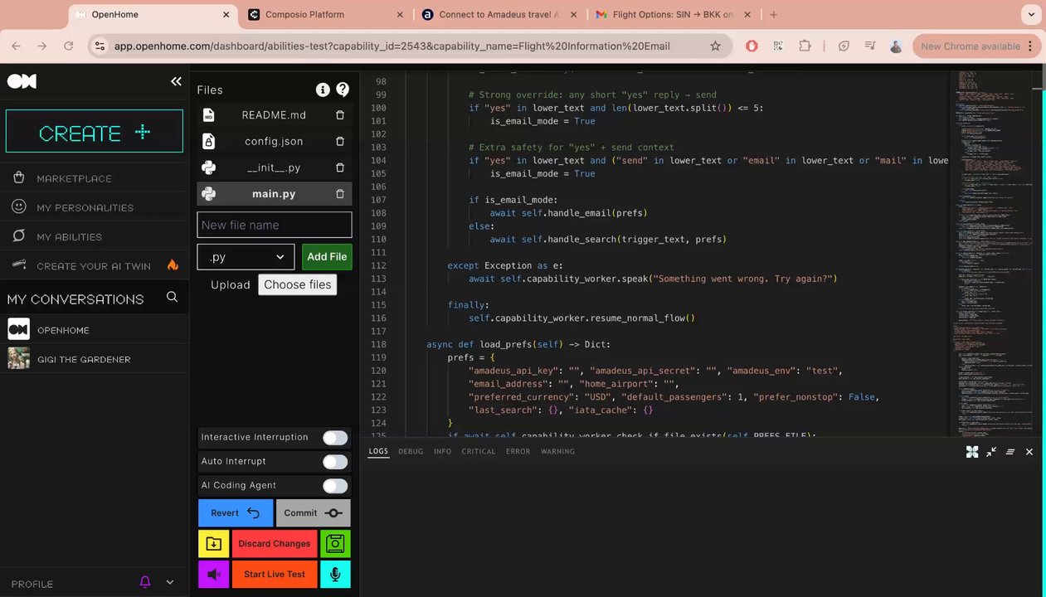Delete main.py using its trash icon
Screen dimensions: 1046x597
340,194
